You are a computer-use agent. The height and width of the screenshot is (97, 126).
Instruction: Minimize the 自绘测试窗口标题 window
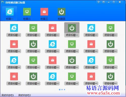[109, 2]
